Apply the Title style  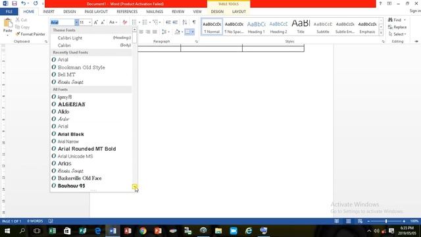pos(301,27)
